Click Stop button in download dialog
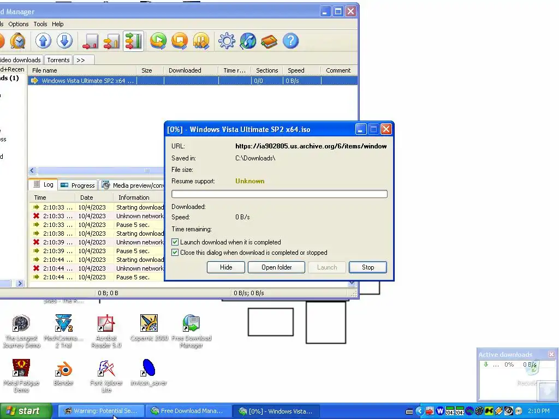559x419 pixels. point(368,267)
